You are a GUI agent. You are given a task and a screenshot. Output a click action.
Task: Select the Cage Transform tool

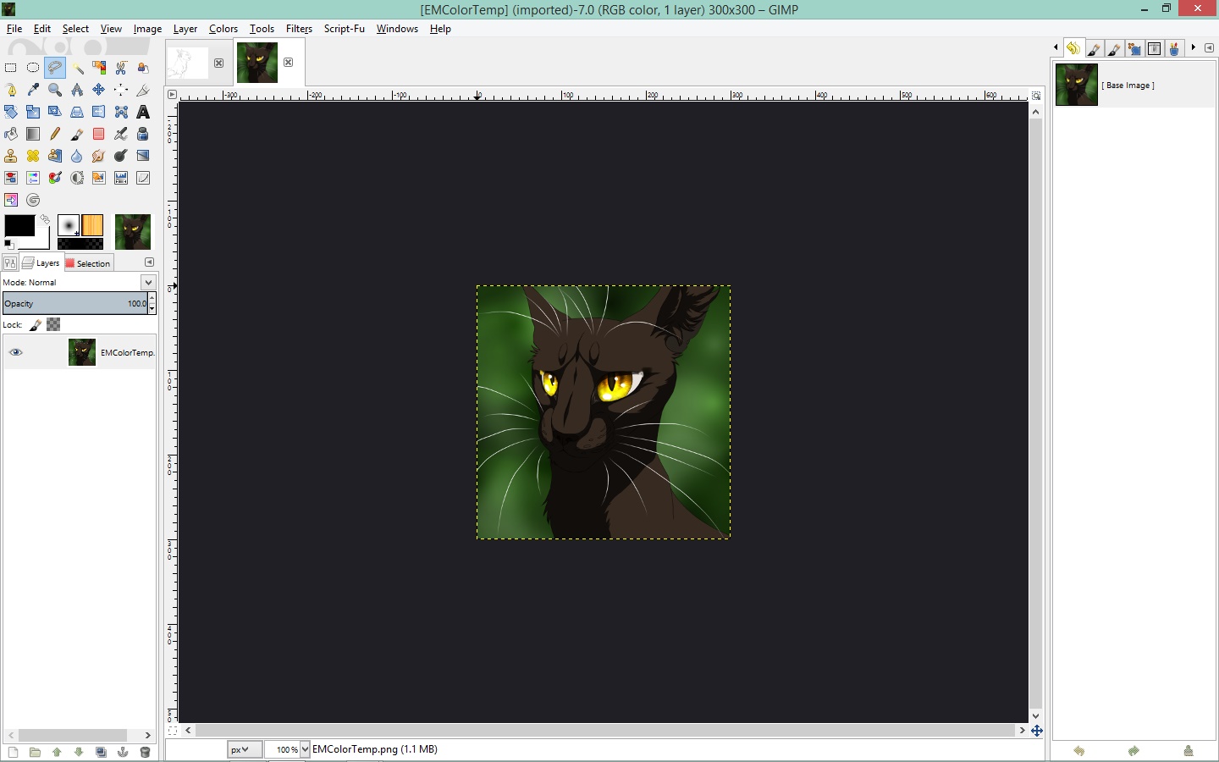tap(121, 112)
